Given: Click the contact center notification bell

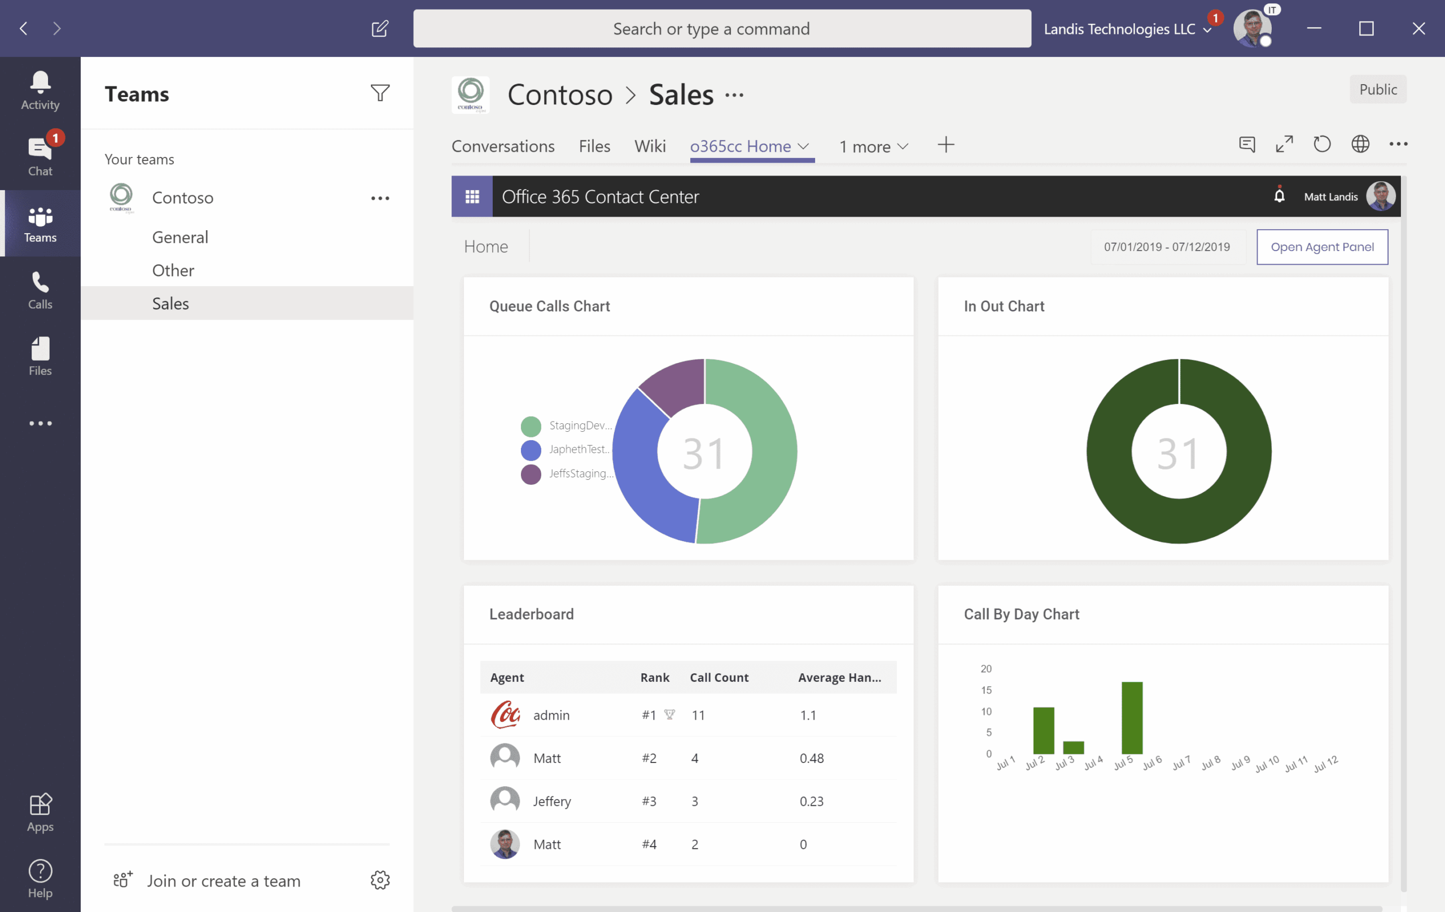Looking at the screenshot, I should (1280, 196).
